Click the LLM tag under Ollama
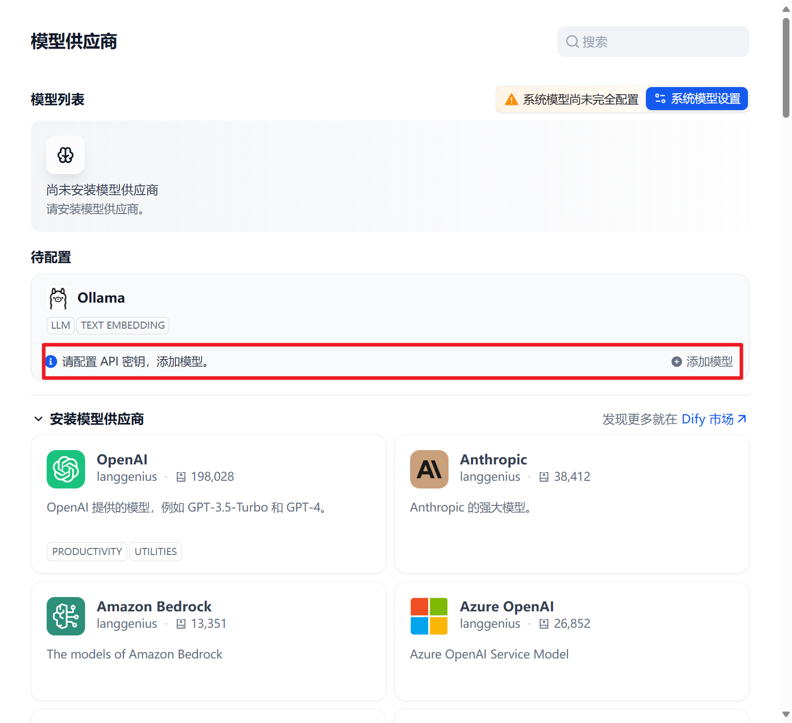The image size is (792, 723). click(60, 326)
